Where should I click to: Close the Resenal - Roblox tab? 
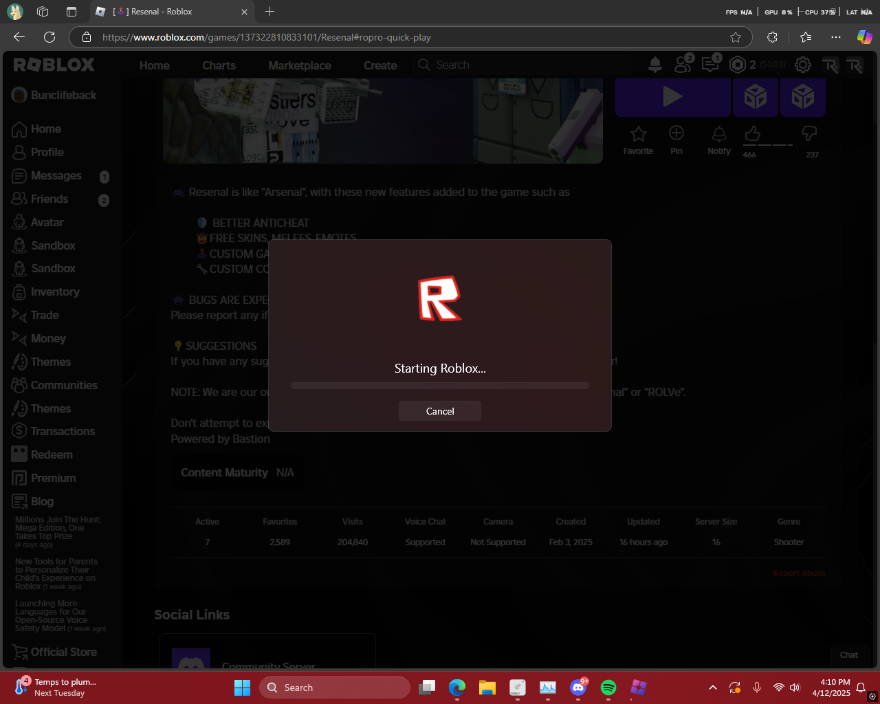pos(244,12)
